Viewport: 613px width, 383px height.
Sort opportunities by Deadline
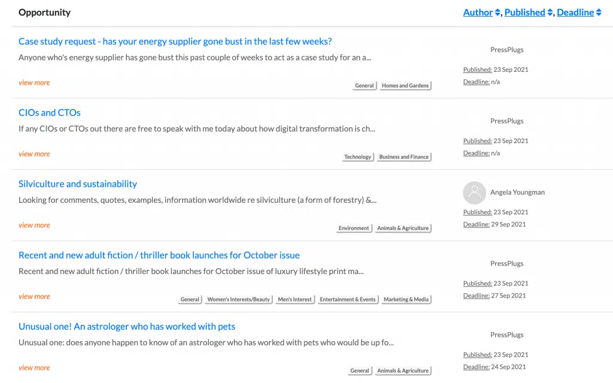(575, 13)
